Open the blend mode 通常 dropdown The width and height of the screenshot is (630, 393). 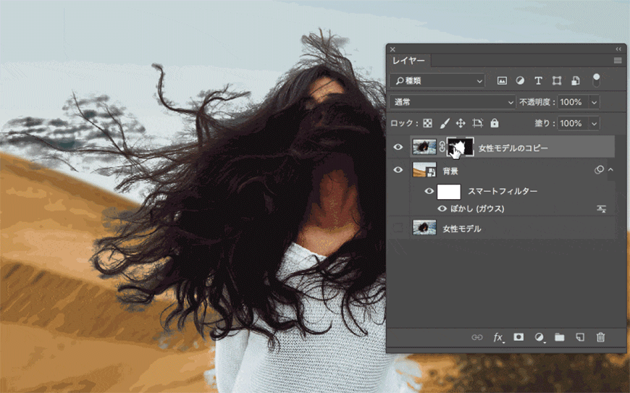click(452, 102)
